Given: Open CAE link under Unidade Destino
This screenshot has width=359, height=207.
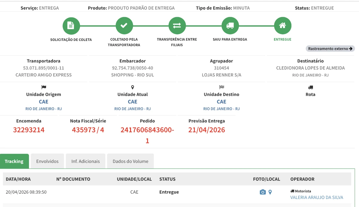Looking at the screenshot, I should point(221,102).
